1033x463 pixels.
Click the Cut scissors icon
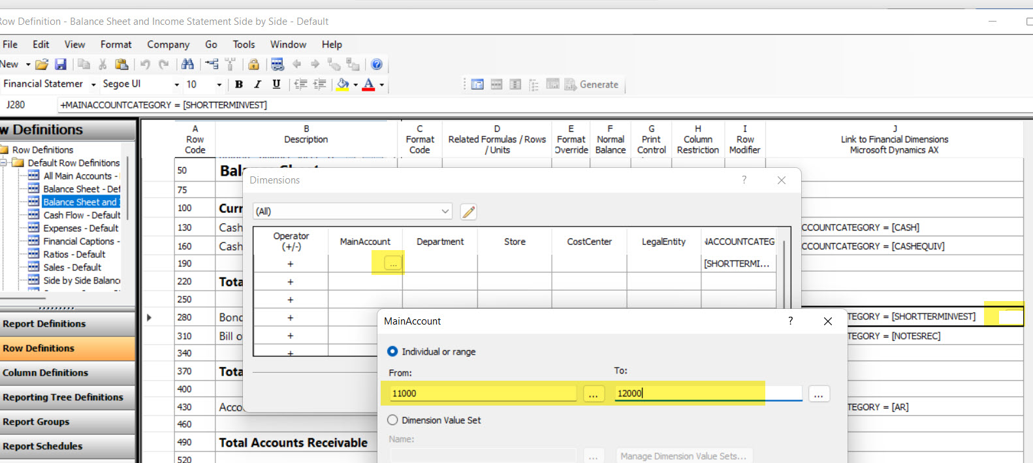pyautogui.click(x=103, y=64)
